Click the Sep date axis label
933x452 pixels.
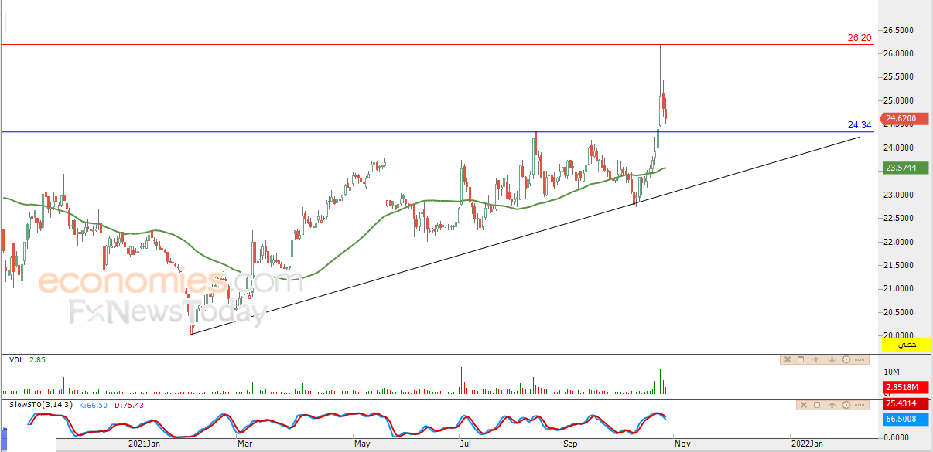click(571, 444)
